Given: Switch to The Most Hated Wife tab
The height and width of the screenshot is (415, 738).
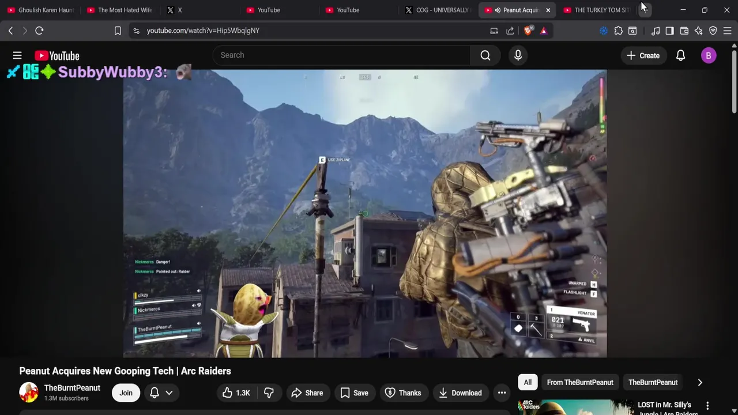Looking at the screenshot, I should [120, 10].
